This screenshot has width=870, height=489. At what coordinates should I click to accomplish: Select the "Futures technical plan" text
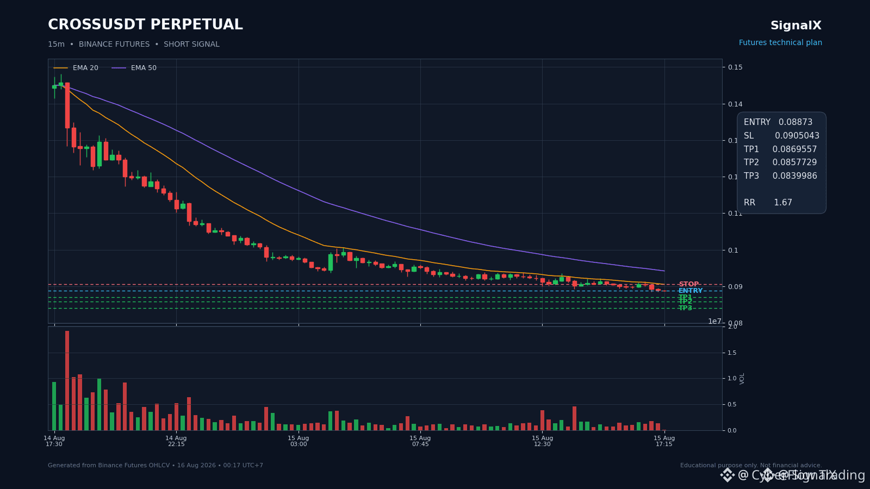780,43
